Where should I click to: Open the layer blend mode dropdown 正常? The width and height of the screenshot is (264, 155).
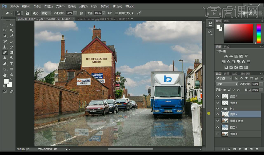coord(227,84)
